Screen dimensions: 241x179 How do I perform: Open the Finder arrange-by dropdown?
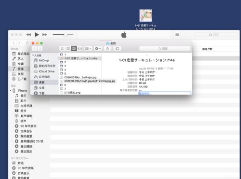[88, 49]
